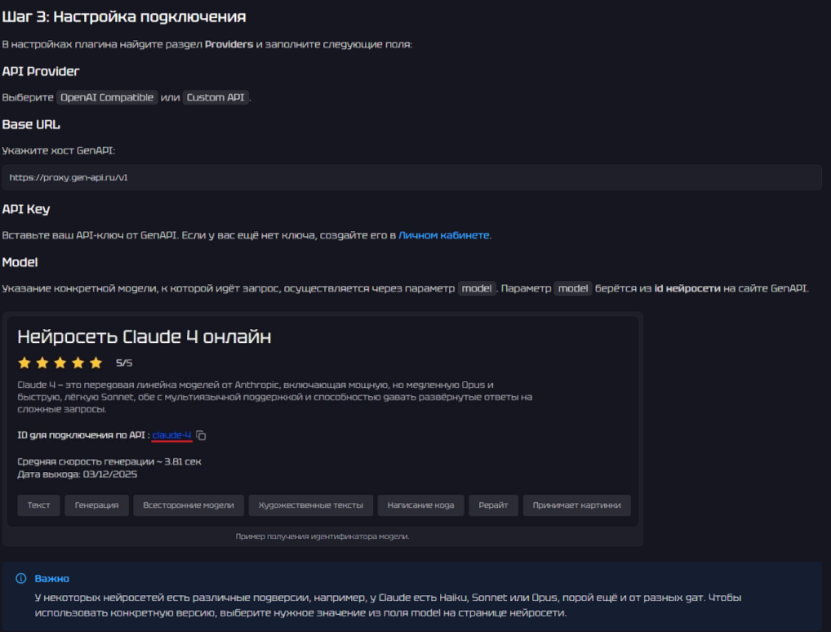Select the Генерация tag
The image size is (831, 632).
[x=96, y=505]
